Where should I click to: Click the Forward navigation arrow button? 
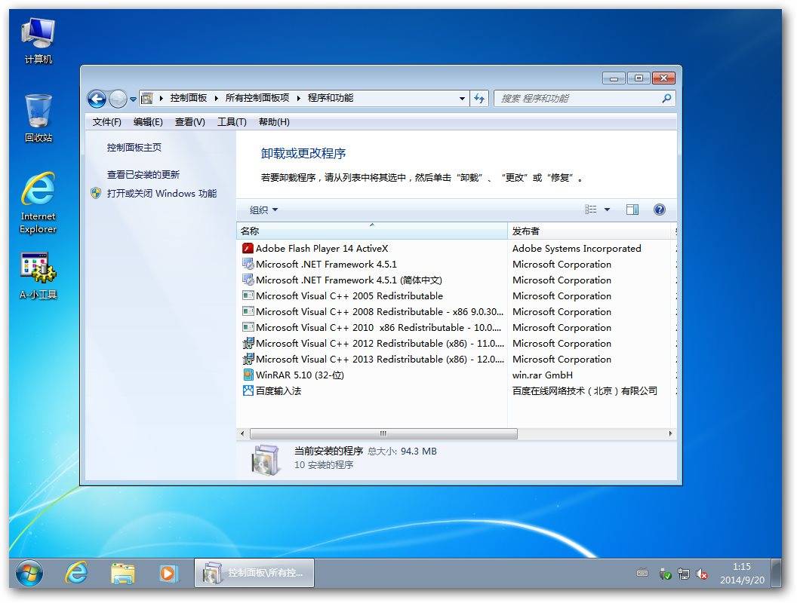click(118, 99)
